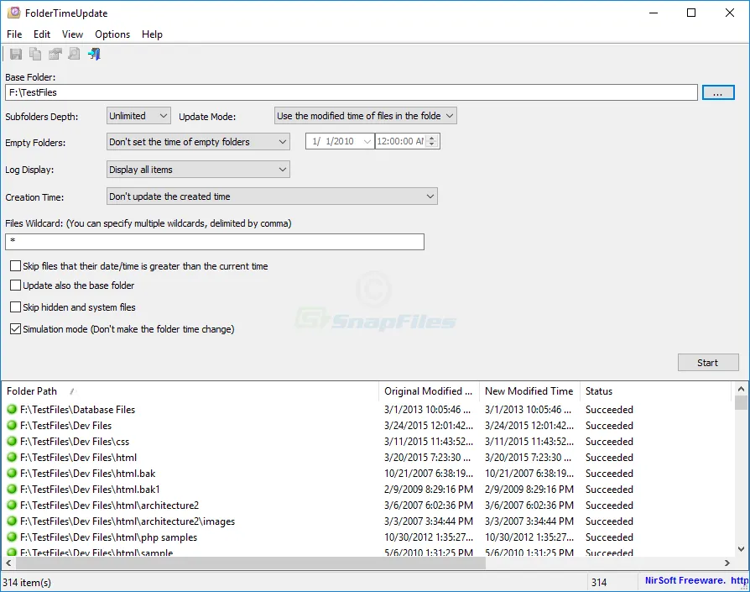Click green icon beside html.bak1 row
This screenshot has height=592, width=750.
12,489
